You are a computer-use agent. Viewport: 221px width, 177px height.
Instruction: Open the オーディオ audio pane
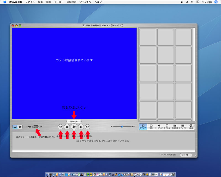159,127
